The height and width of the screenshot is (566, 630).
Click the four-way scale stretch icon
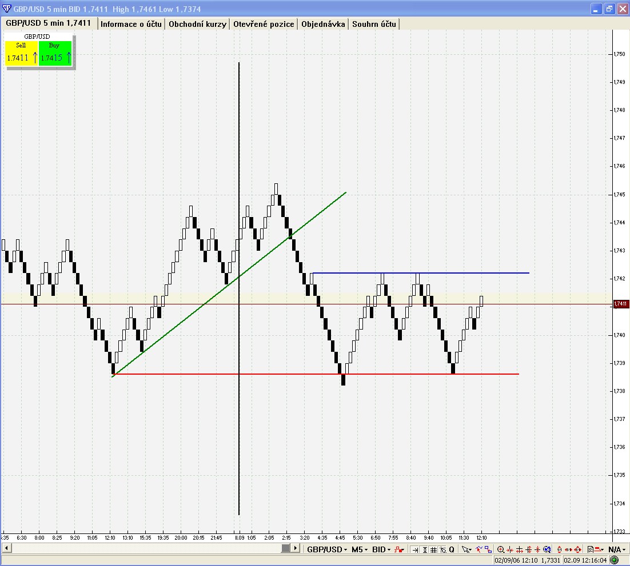pos(578,549)
